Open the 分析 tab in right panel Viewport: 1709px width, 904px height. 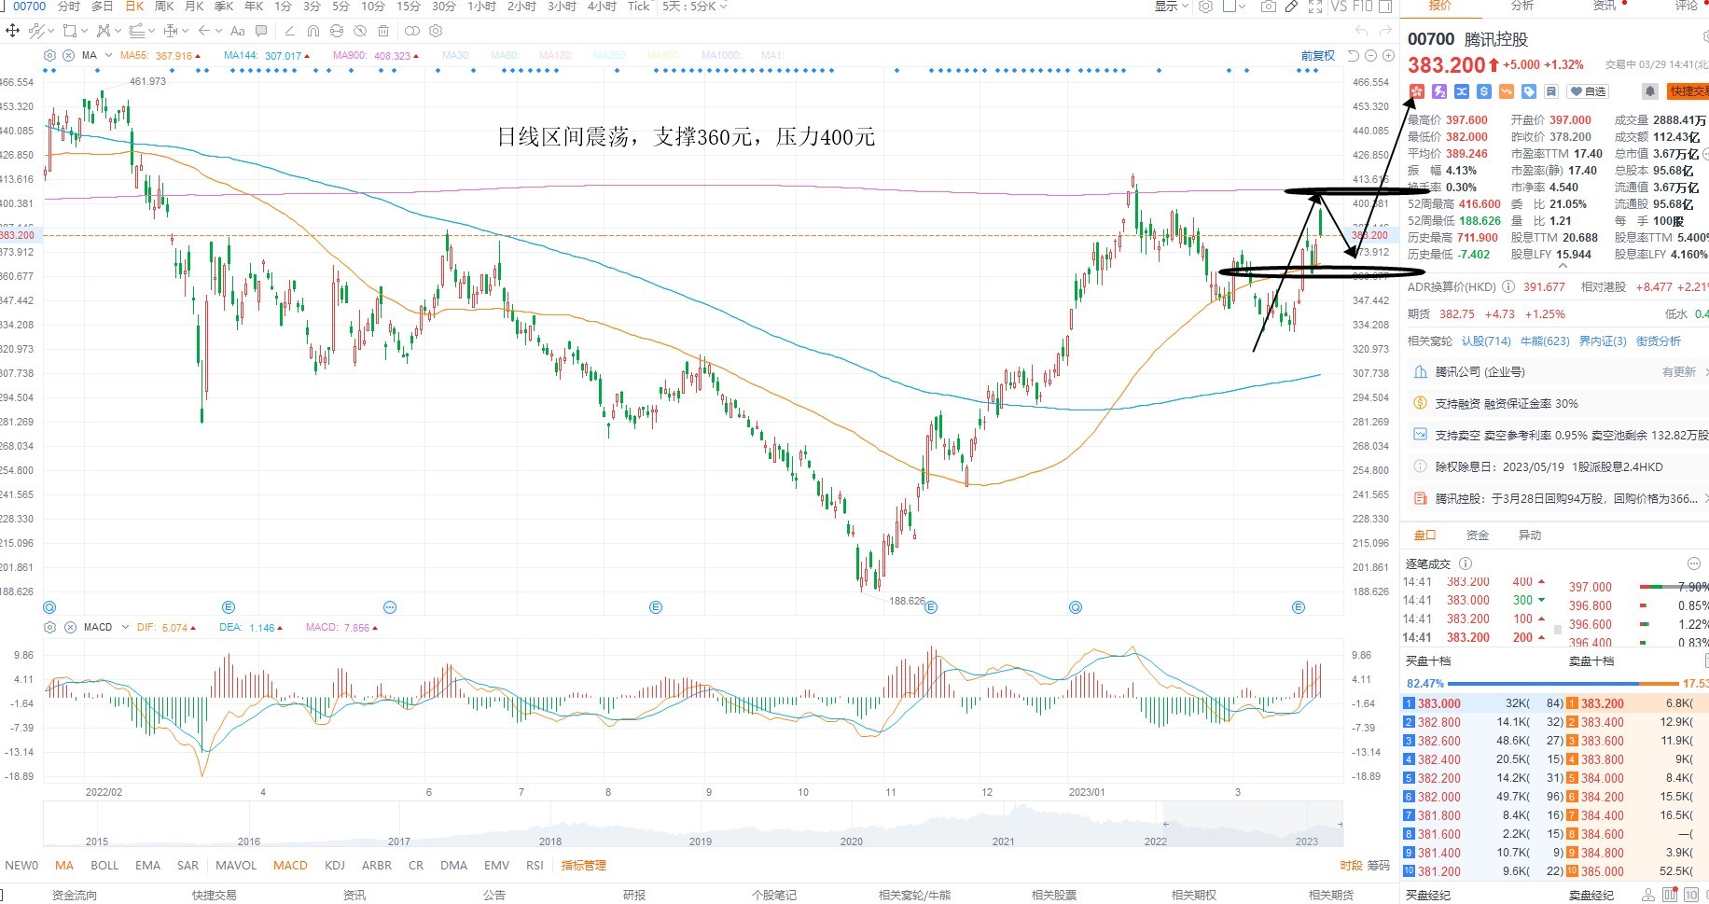(x=1522, y=7)
